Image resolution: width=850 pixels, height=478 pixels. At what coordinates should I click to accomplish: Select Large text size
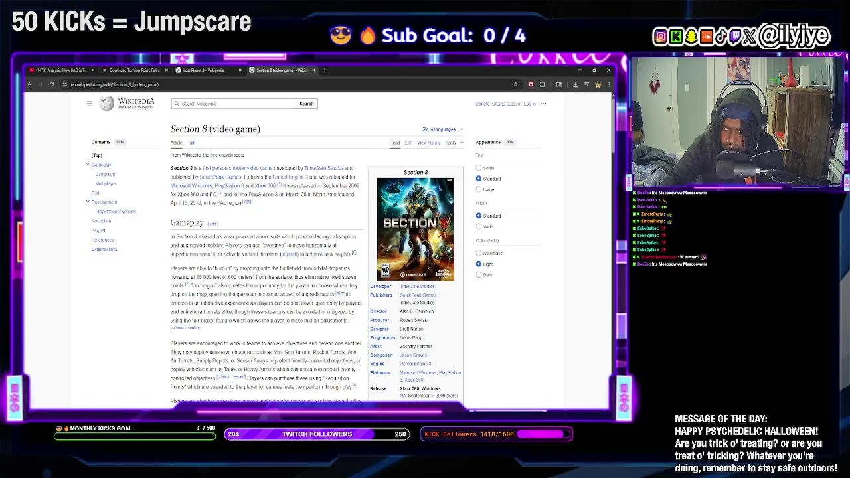click(x=479, y=189)
